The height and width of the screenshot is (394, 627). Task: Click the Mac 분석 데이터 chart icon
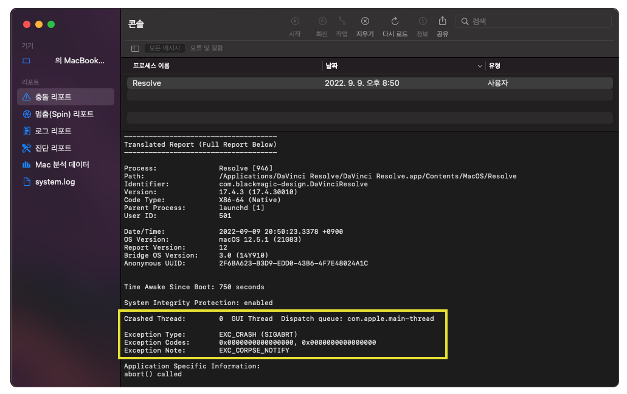pyautogui.click(x=26, y=164)
